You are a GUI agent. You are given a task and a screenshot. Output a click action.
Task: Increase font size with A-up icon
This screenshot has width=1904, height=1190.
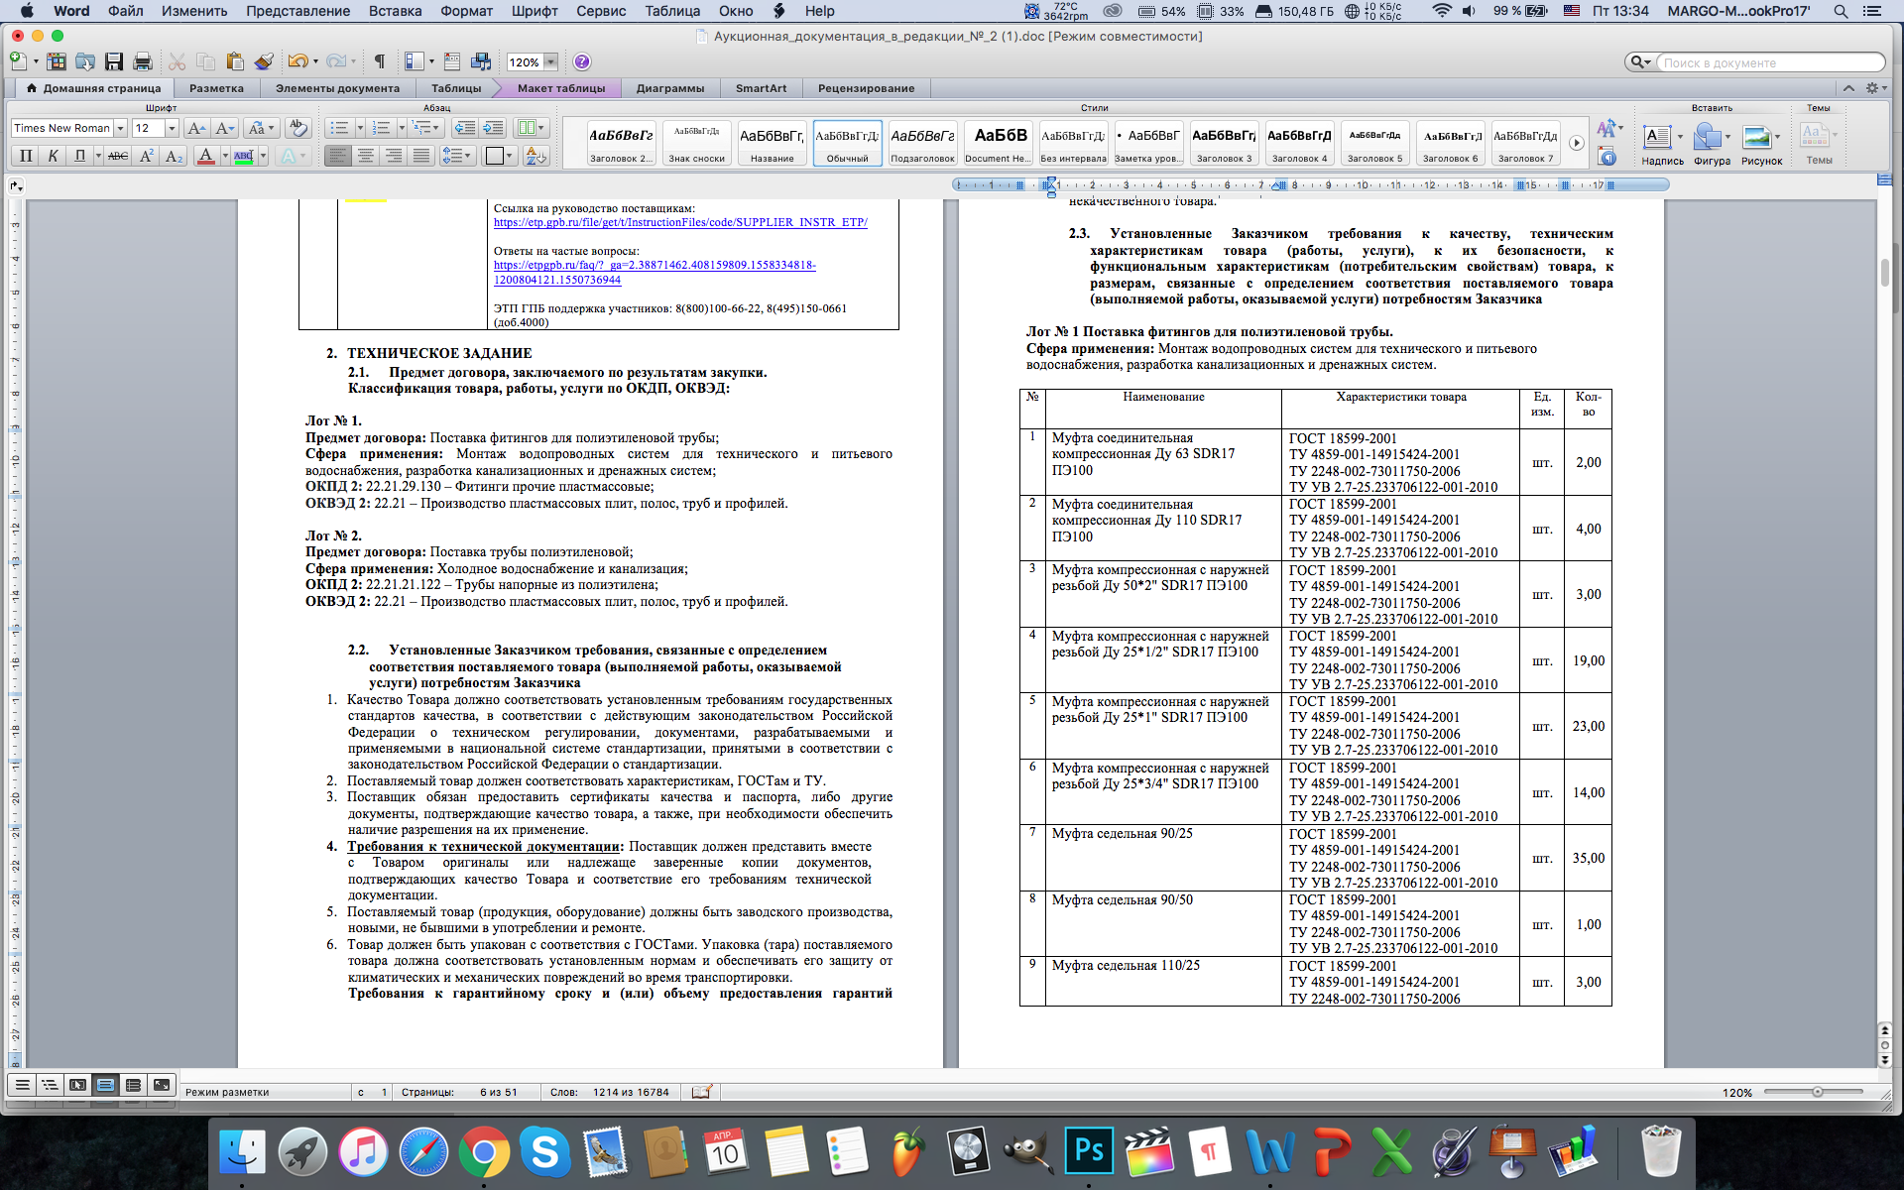pyautogui.click(x=196, y=128)
